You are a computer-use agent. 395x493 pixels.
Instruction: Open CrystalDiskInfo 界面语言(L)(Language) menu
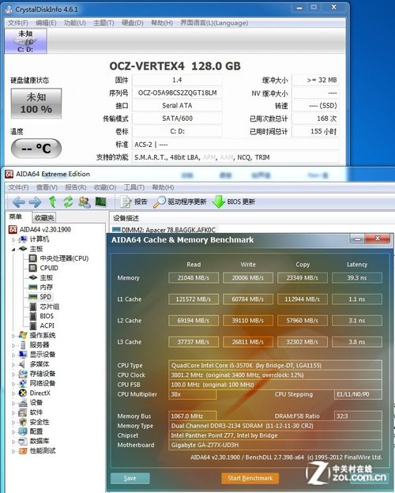(214, 23)
